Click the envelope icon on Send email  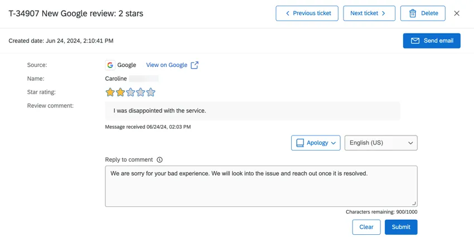point(415,41)
